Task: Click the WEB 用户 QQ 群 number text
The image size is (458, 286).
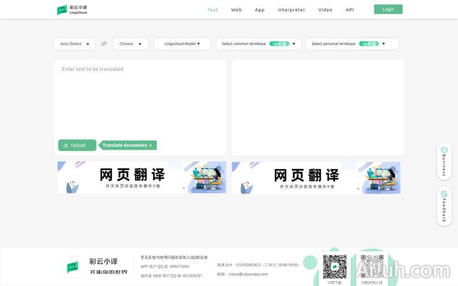Action: 171,276
